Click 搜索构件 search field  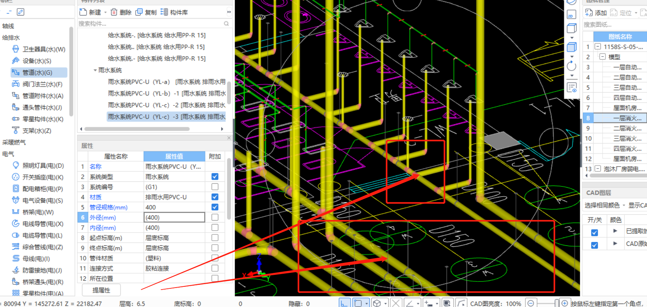coord(154,24)
